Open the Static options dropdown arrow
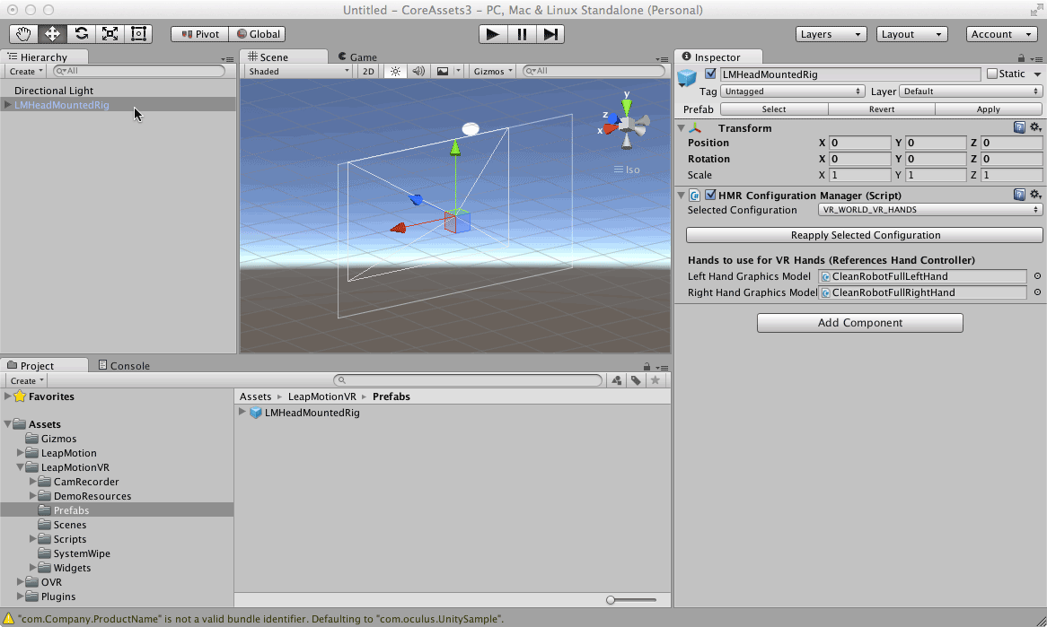The width and height of the screenshot is (1047, 627). [1037, 74]
